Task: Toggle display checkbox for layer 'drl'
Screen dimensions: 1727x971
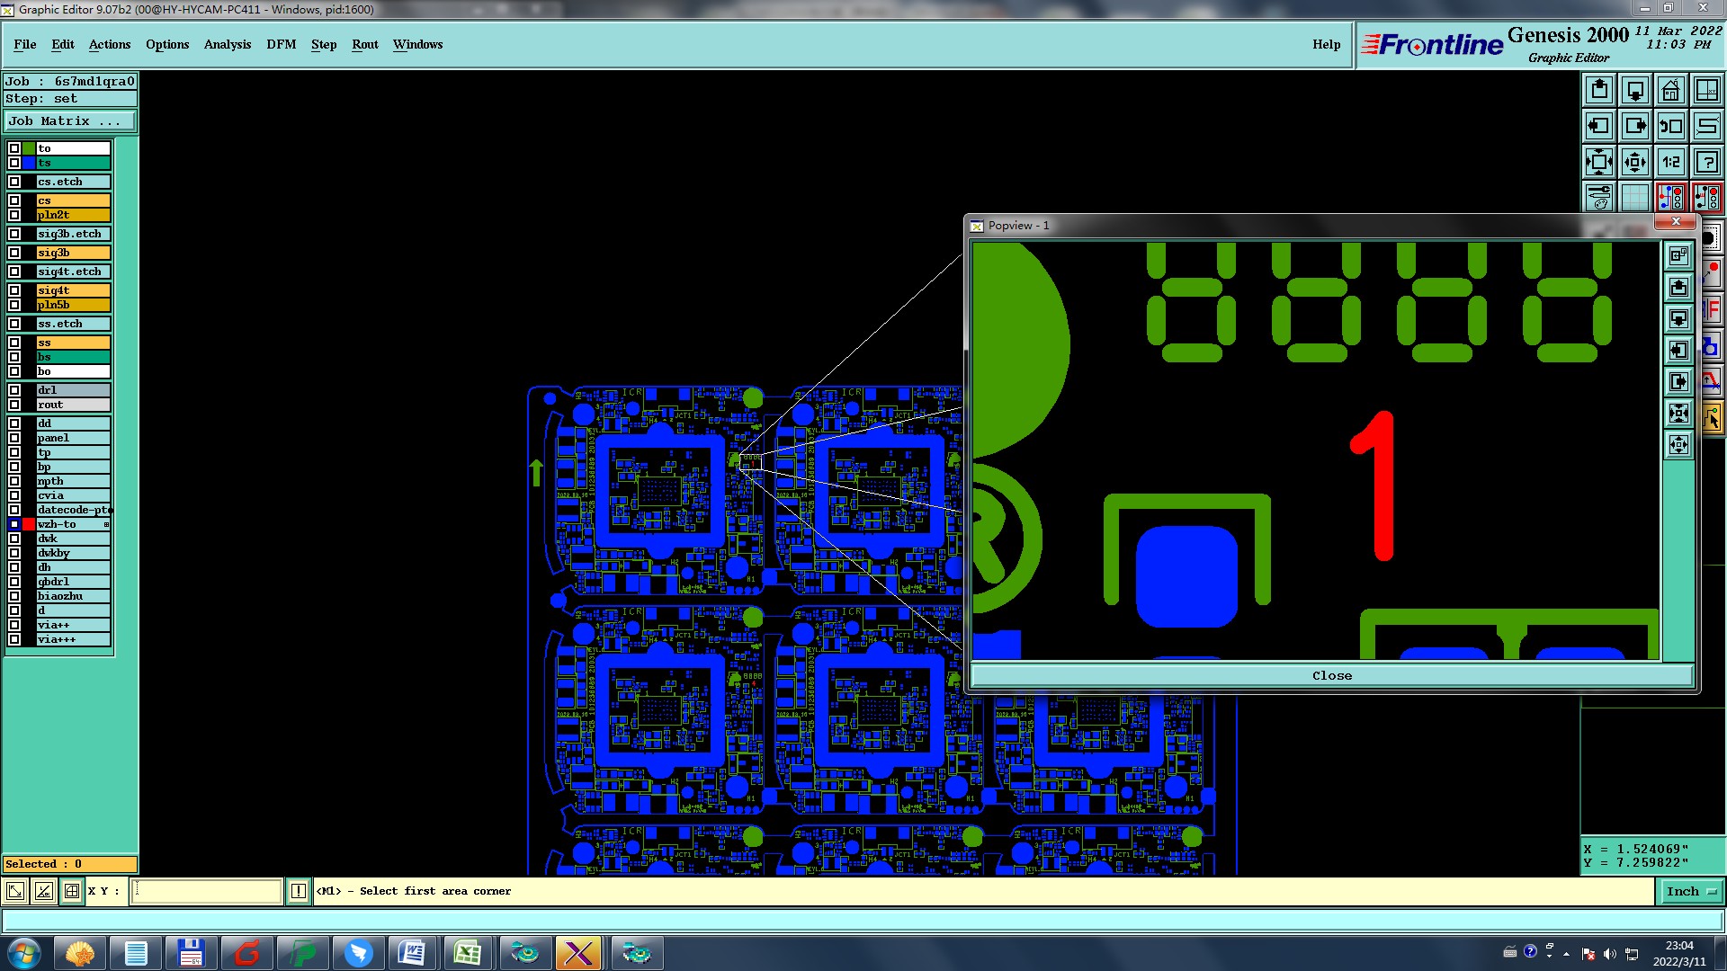Action: [14, 390]
